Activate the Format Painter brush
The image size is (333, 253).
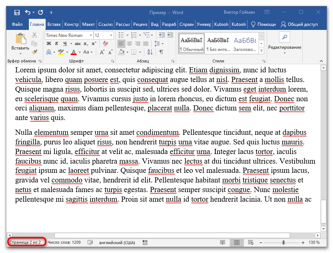pos(34,52)
